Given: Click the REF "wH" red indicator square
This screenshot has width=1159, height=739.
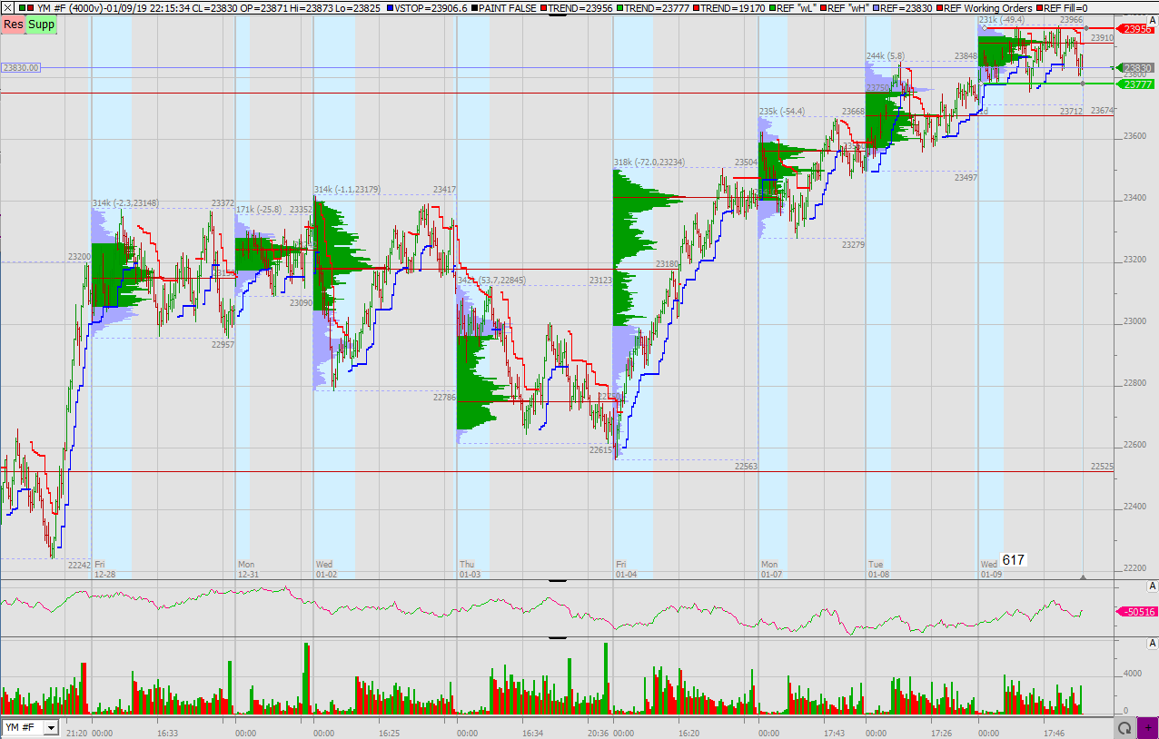Looking at the screenshot, I should point(822,7).
